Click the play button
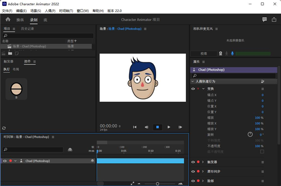Screen dimensions: 281x186 click(x=169, y=127)
